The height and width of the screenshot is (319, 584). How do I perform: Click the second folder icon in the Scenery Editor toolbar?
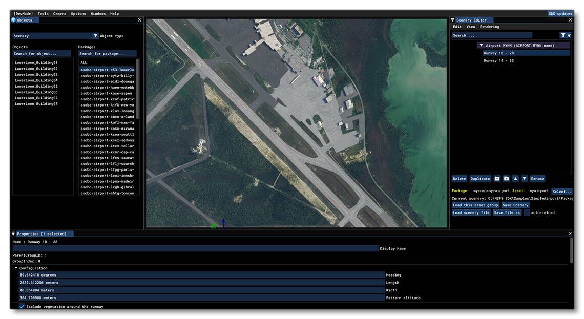pyautogui.click(x=506, y=179)
